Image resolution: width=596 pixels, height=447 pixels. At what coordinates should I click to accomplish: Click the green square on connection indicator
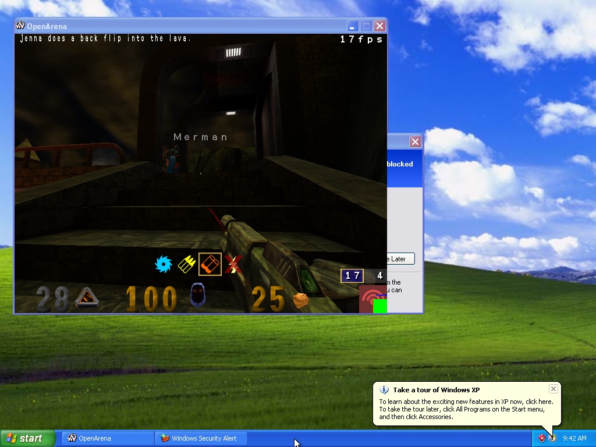pyautogui.click(x=379, y=306)
